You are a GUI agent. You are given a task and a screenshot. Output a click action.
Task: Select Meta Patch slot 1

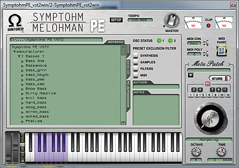point(191,95)
